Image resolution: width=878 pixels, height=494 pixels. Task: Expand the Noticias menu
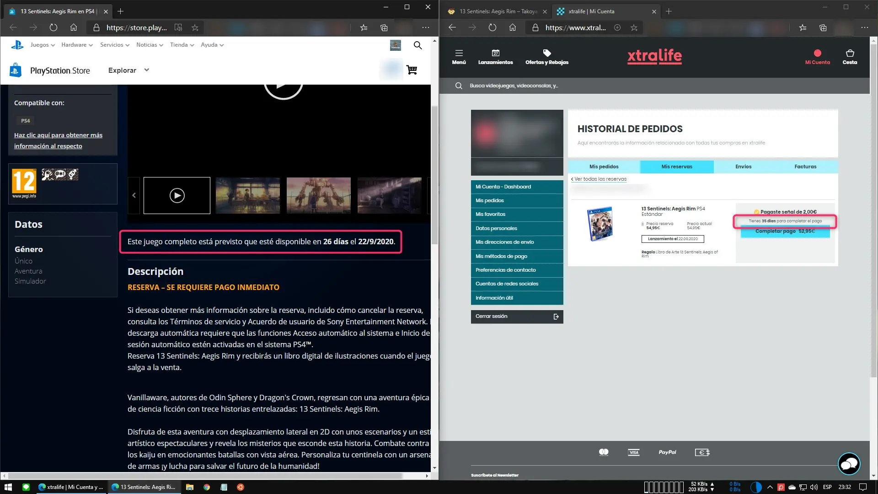[x=150, y=45]
